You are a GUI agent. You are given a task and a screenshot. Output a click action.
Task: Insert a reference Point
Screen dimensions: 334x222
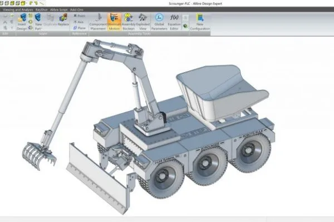click(79, 16)
